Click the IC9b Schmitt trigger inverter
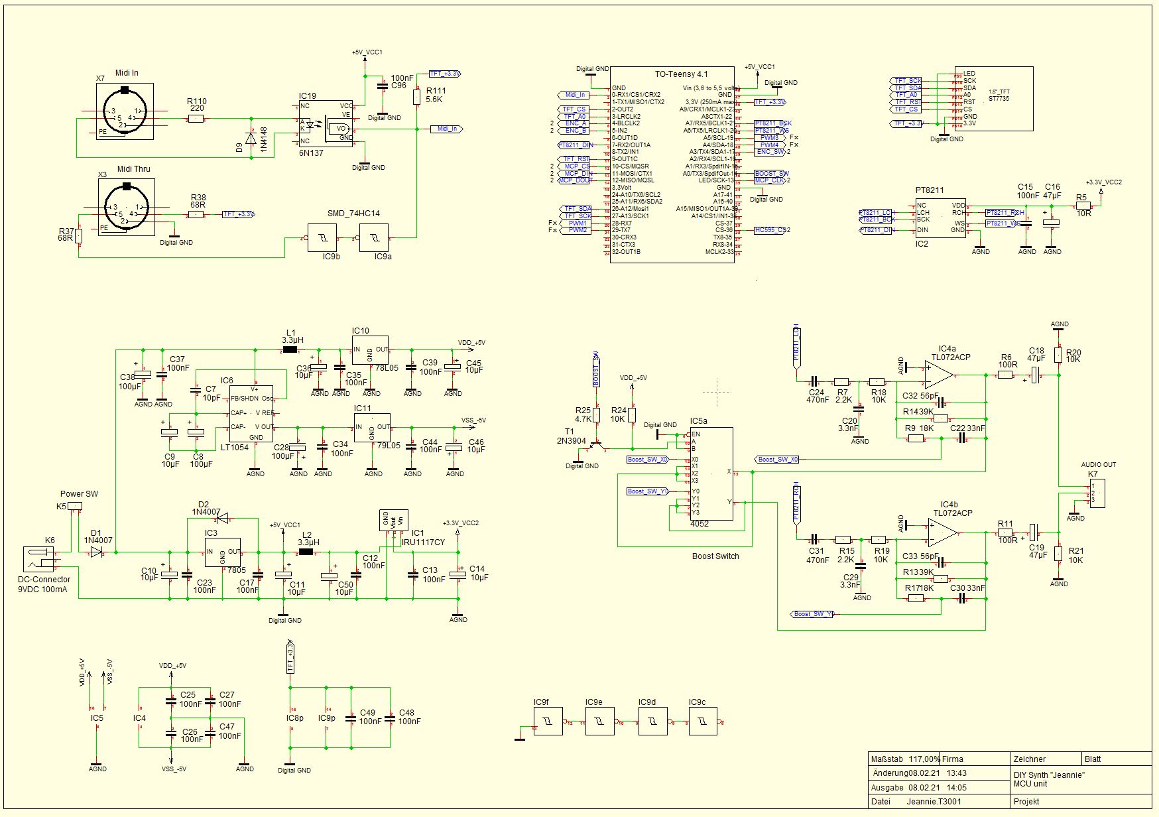 (x=322, y=238)
